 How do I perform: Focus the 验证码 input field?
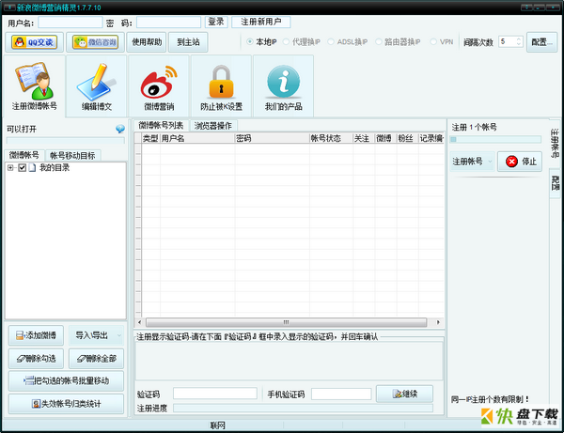point(214,394)
